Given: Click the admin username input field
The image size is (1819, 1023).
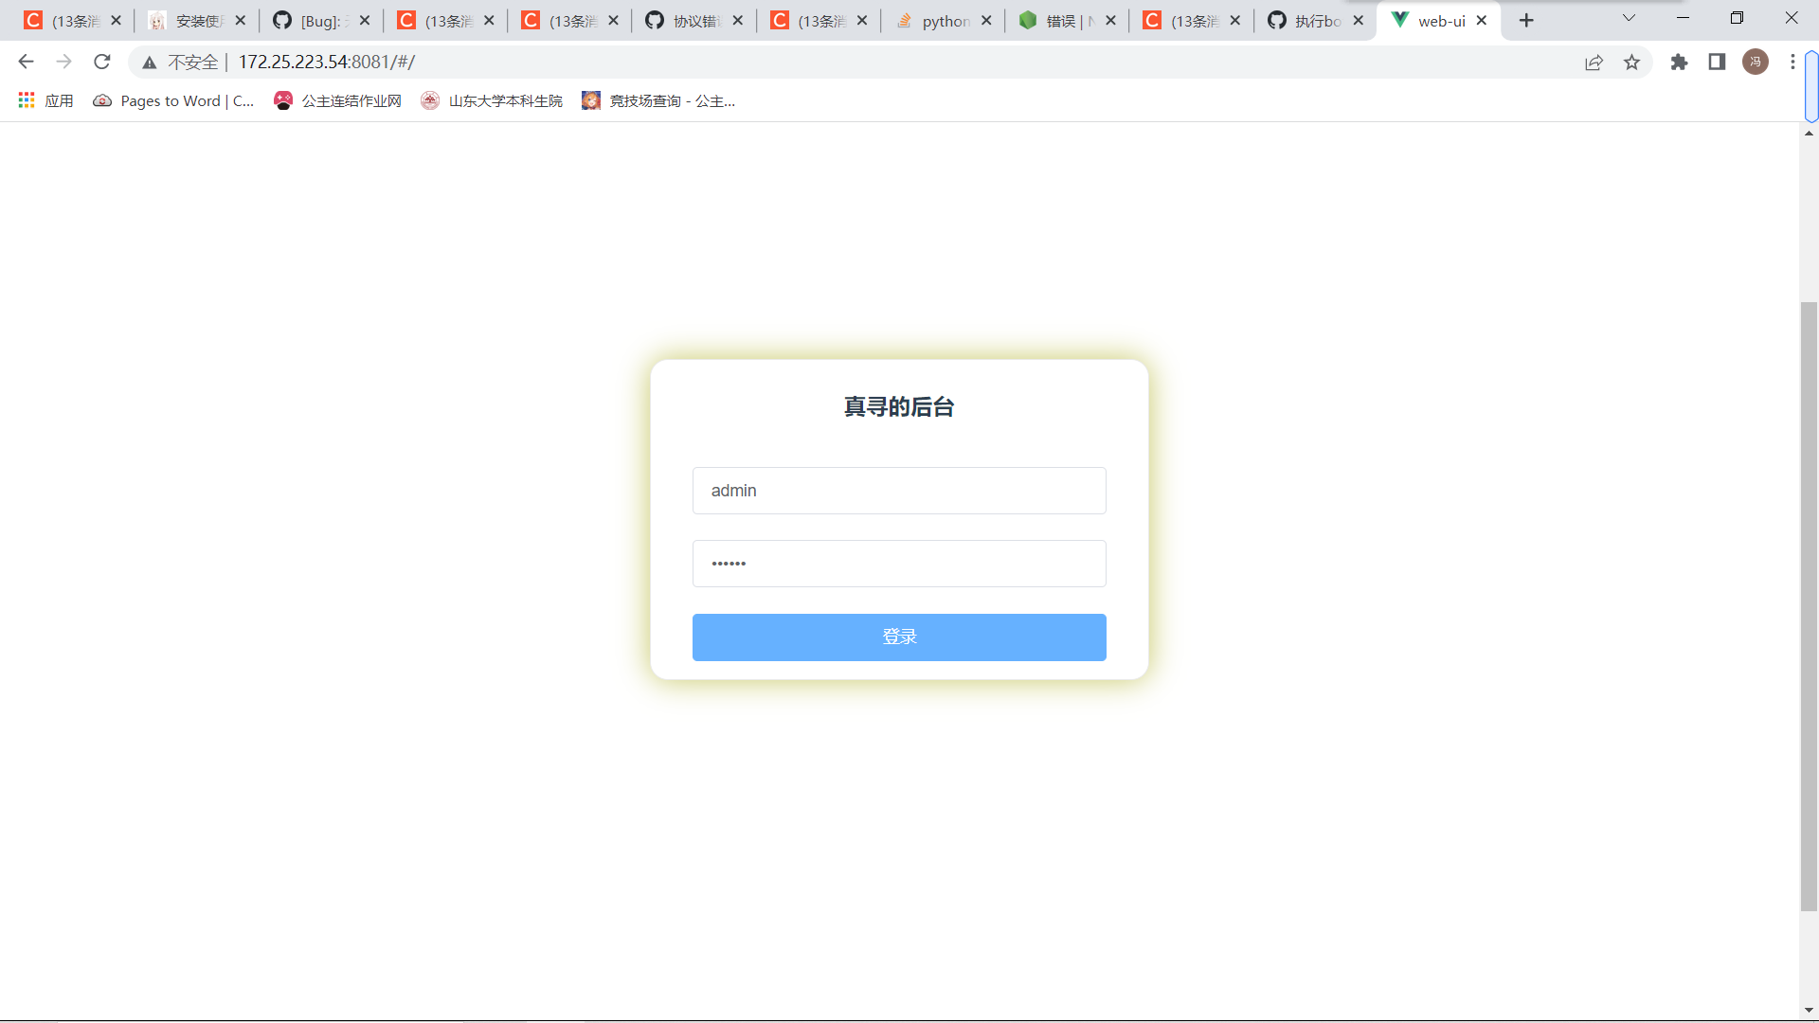Looking at the screenshot, I should point(898,490).
